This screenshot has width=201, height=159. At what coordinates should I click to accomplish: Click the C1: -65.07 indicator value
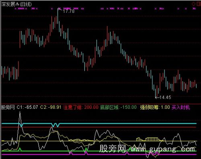[x=27, y=107]
